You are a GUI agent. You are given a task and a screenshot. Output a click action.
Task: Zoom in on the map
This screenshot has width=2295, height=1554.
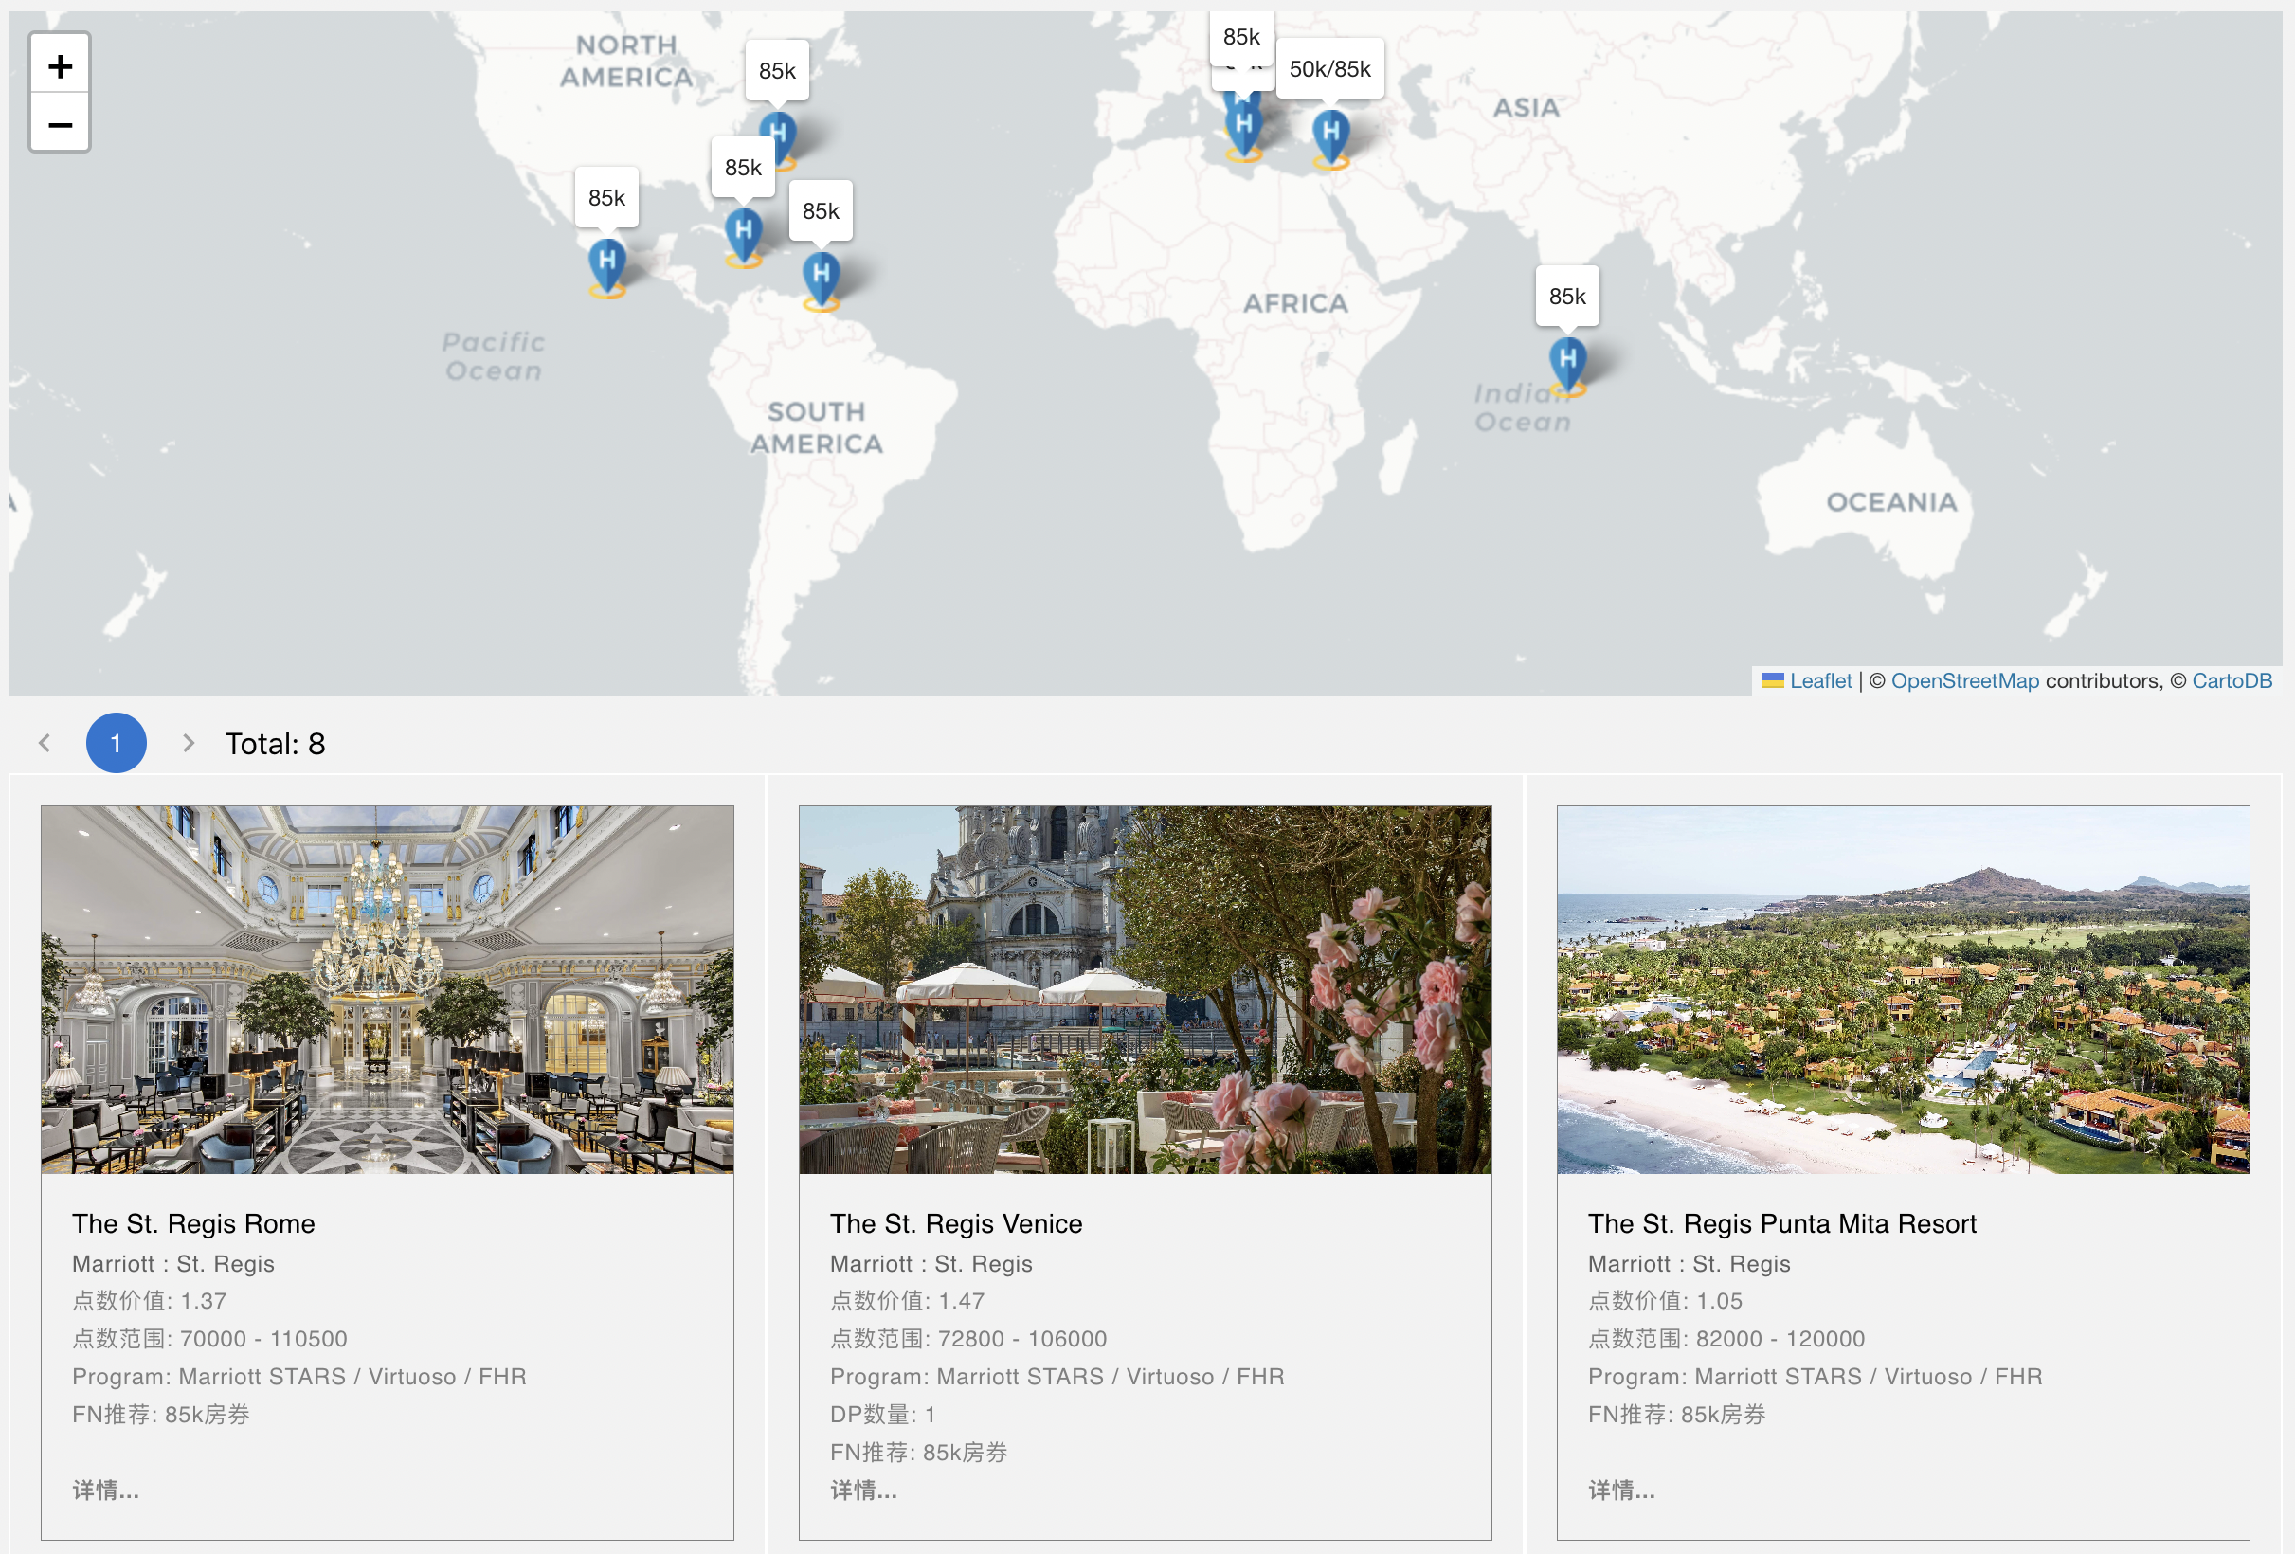click(61, 66)
